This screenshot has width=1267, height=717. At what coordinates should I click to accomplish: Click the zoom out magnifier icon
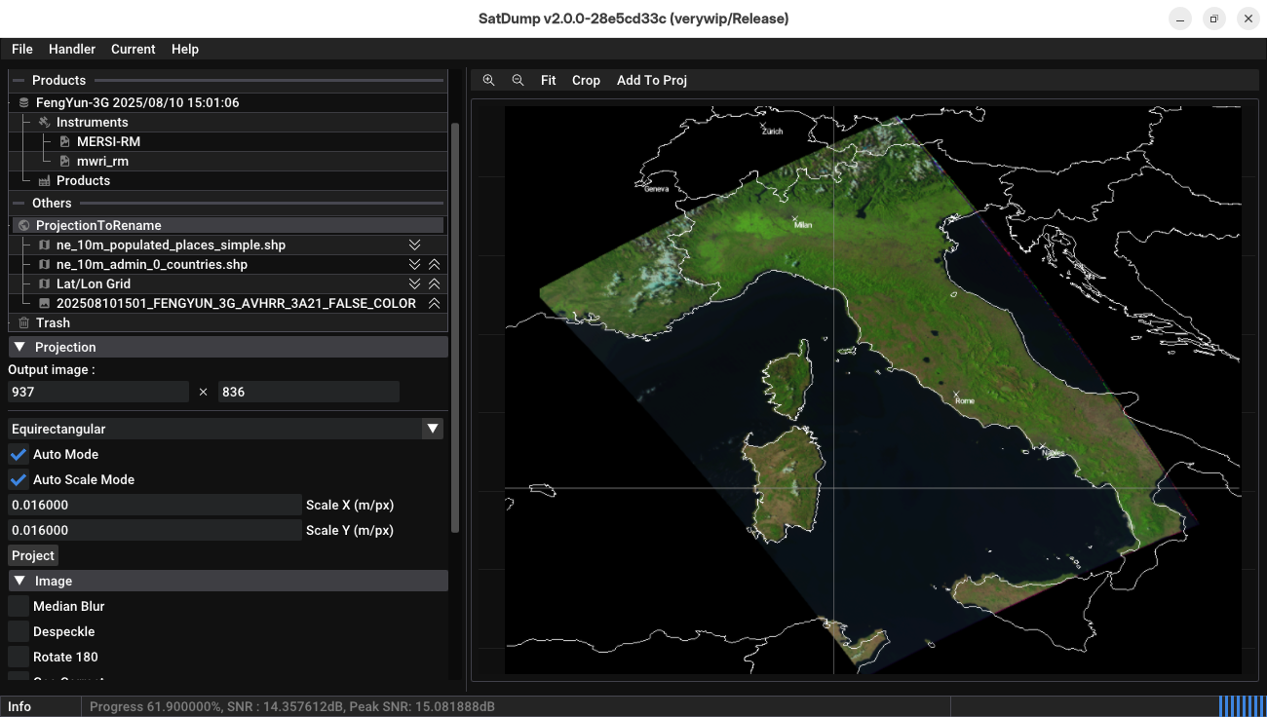tap(518, 80)
